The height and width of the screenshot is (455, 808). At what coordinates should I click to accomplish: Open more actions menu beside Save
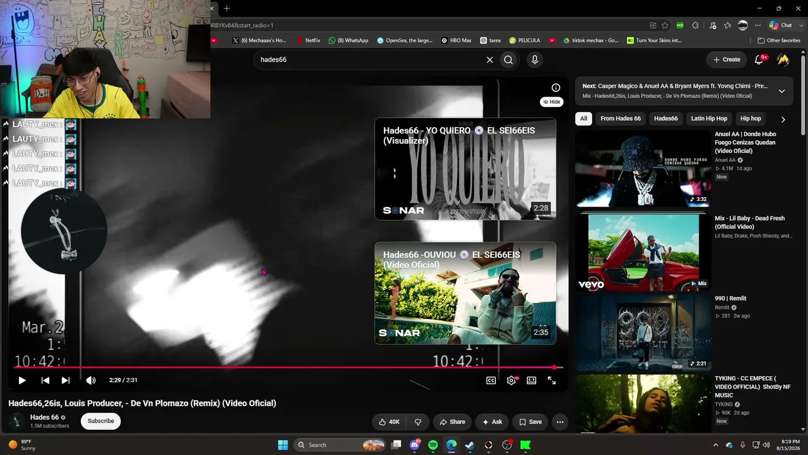tap(560, 422)
